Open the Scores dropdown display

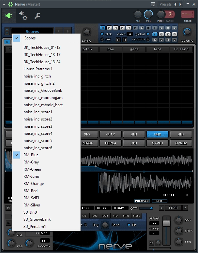(32, 32)
